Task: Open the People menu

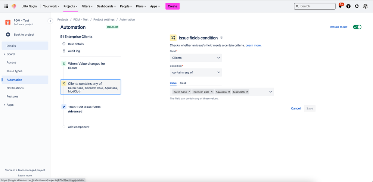Action: [126, 6]
